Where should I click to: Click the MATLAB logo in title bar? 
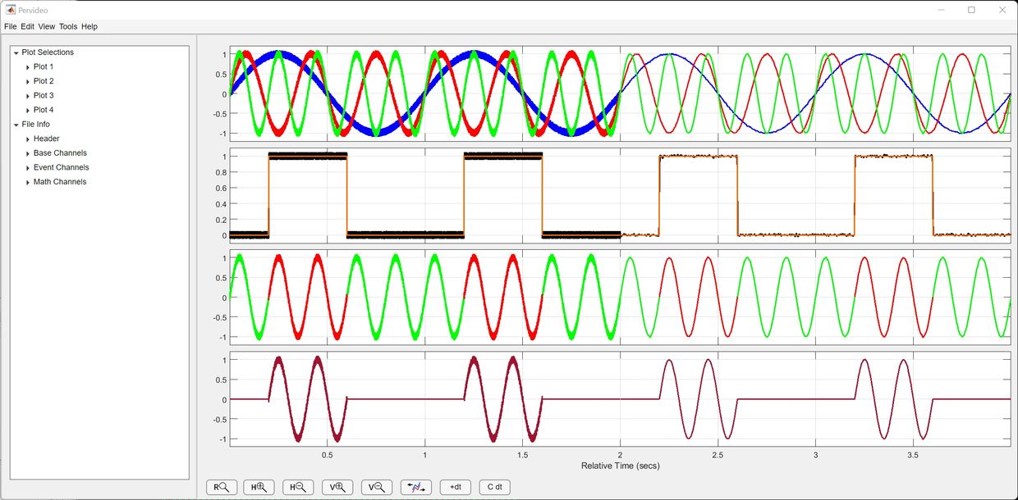[x=11, y=10]
